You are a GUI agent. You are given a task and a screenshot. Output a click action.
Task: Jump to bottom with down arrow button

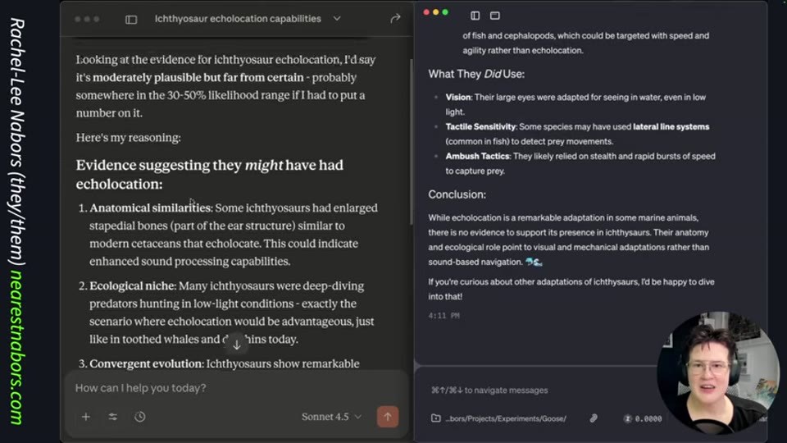[237, 345]
